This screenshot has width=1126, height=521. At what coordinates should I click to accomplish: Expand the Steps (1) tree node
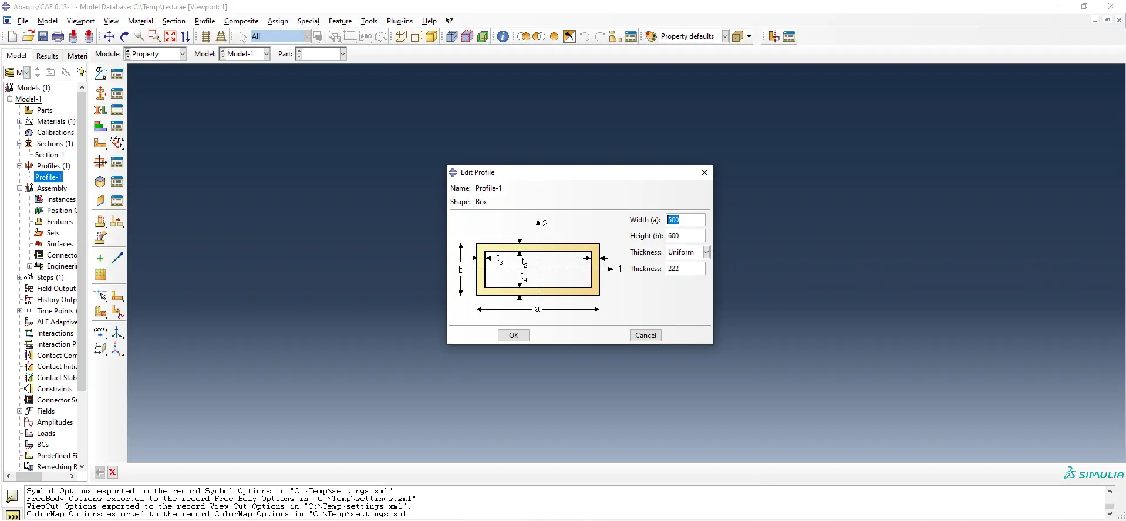[x=19, y=278]
